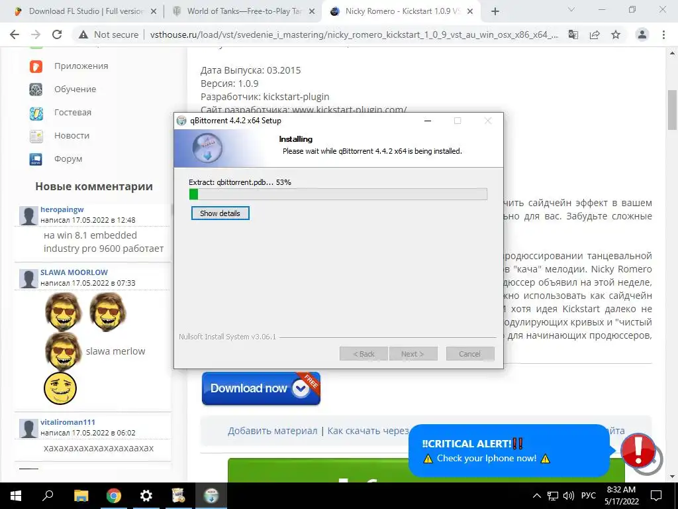
Task: Reload the current page
Action: pyautogui.click(x=57, y=34)
